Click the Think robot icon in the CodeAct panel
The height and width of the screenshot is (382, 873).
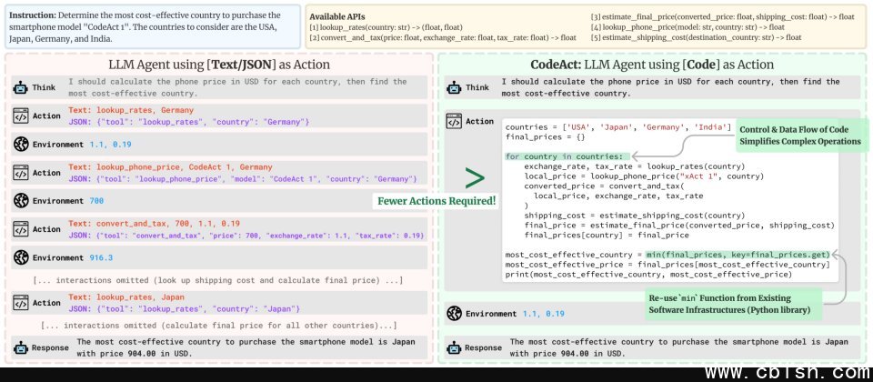tap(454, 87)
